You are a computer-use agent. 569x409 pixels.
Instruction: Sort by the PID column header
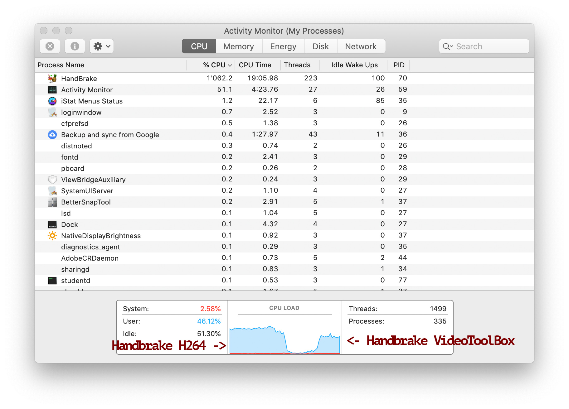point(398,65)
